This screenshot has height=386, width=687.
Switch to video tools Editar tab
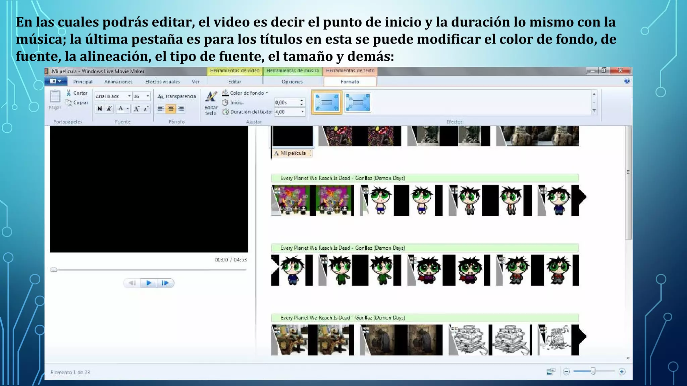pos(235,82)
